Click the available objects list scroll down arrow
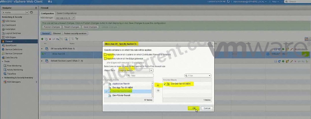This screenshot has height=119, width=311. coord(153,96)
